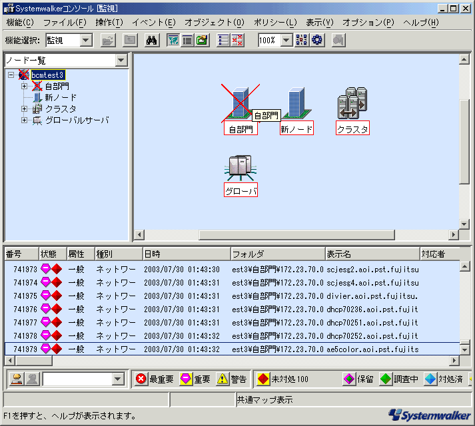Open the ノード一覧 dropdown
Viewport: 475px width, 426px height.
click(x=121, y=61)
